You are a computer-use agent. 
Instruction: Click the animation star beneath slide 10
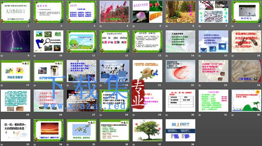pyautogui.click(x=35, y=56)
